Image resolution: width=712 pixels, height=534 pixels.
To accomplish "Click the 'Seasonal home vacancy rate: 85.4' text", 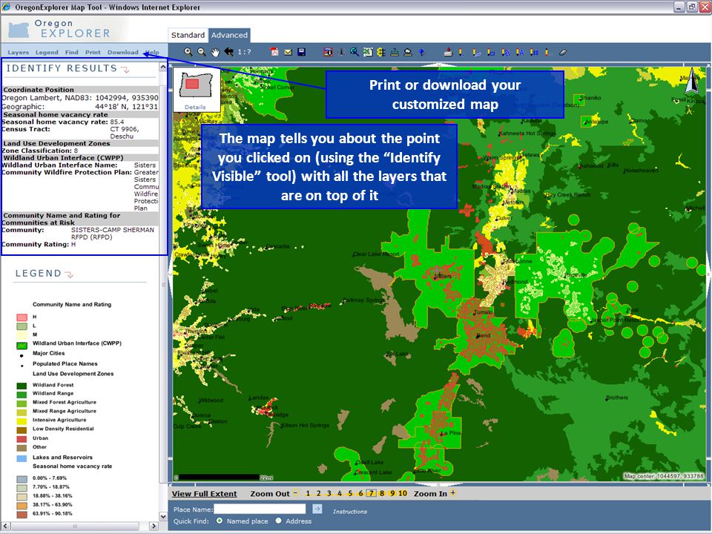I will click(x=62, y=122).
